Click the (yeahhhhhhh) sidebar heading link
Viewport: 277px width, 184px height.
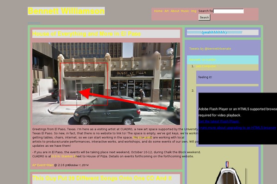click(x=215, y=32)
